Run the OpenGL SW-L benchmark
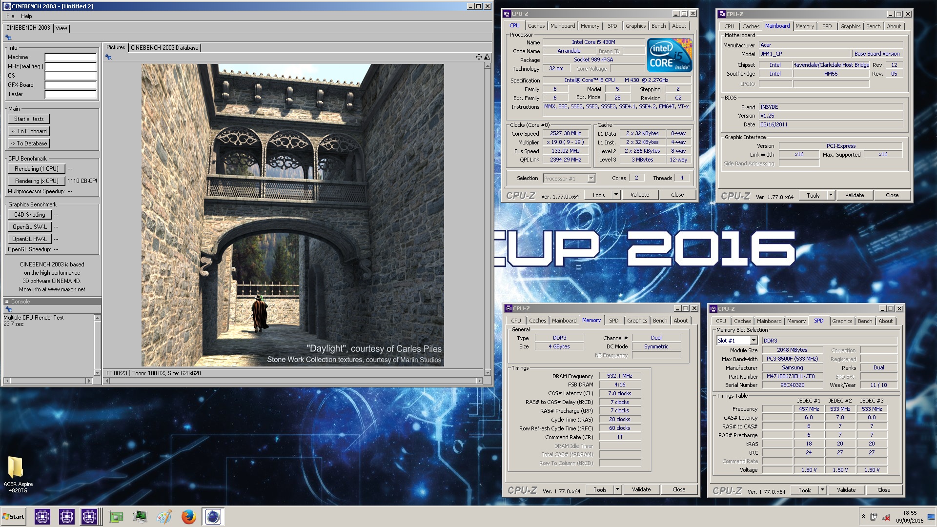The image size is (937, 527). [x=29, y=227]
